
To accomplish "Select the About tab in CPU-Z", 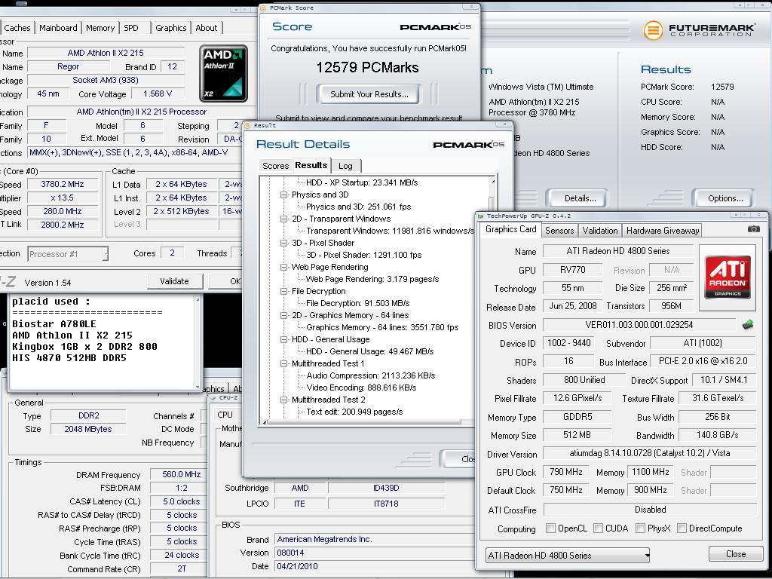I will click(207, 28).
